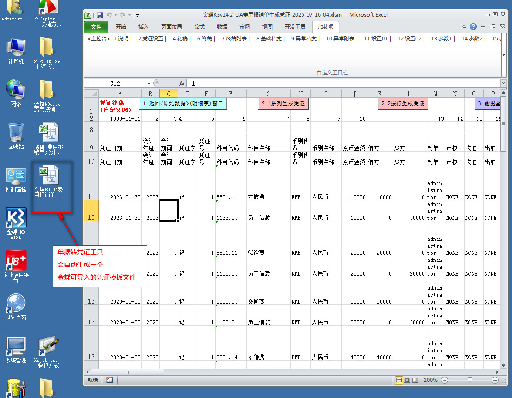Expand the formula bar with the chevron
Image resolution: width=512 pixels, height=398 pixels.
pyautogui.click(x=503, y=83)
